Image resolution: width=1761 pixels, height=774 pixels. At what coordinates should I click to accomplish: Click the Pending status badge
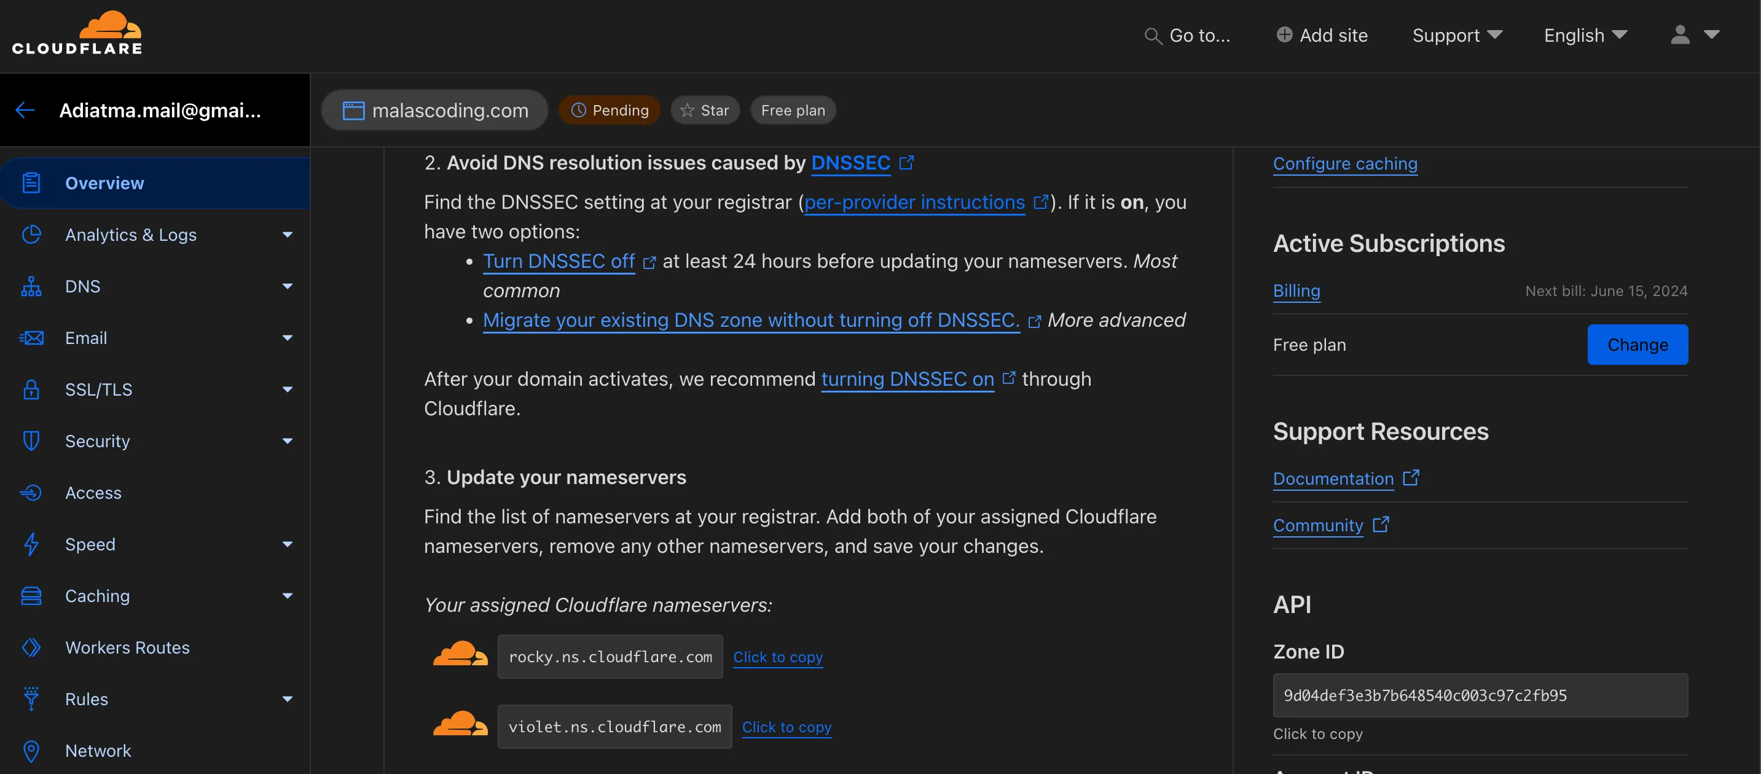(x=609, y=110)
